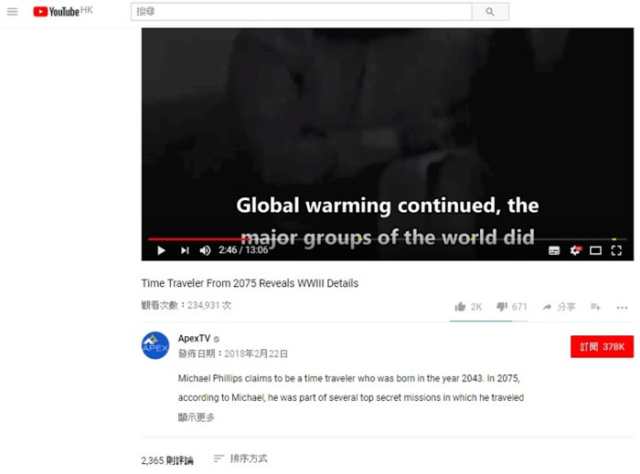Open comment sort 排序方式 dropdown

[x=240, y=458]
